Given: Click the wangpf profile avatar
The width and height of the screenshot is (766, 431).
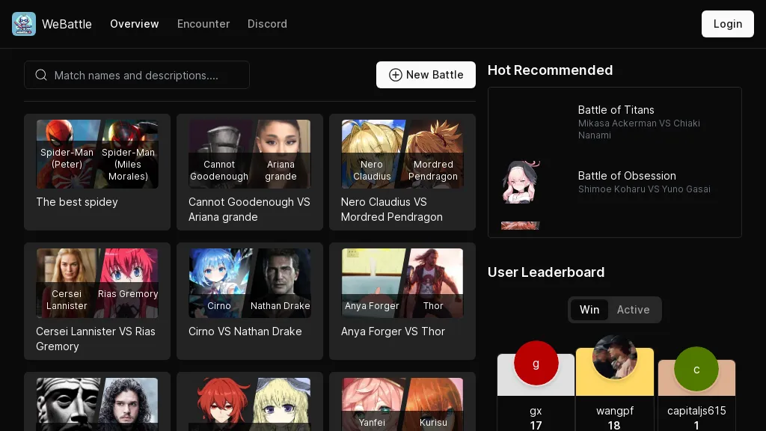Looking at the screenshot, I should tap(614, 358).
